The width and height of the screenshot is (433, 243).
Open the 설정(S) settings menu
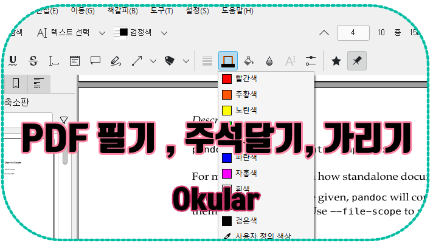click(197, 11)
